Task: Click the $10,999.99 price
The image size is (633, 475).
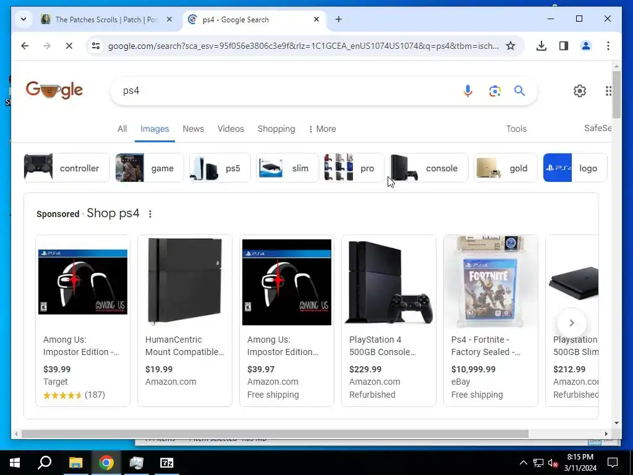Action: (x=473, y=369)
